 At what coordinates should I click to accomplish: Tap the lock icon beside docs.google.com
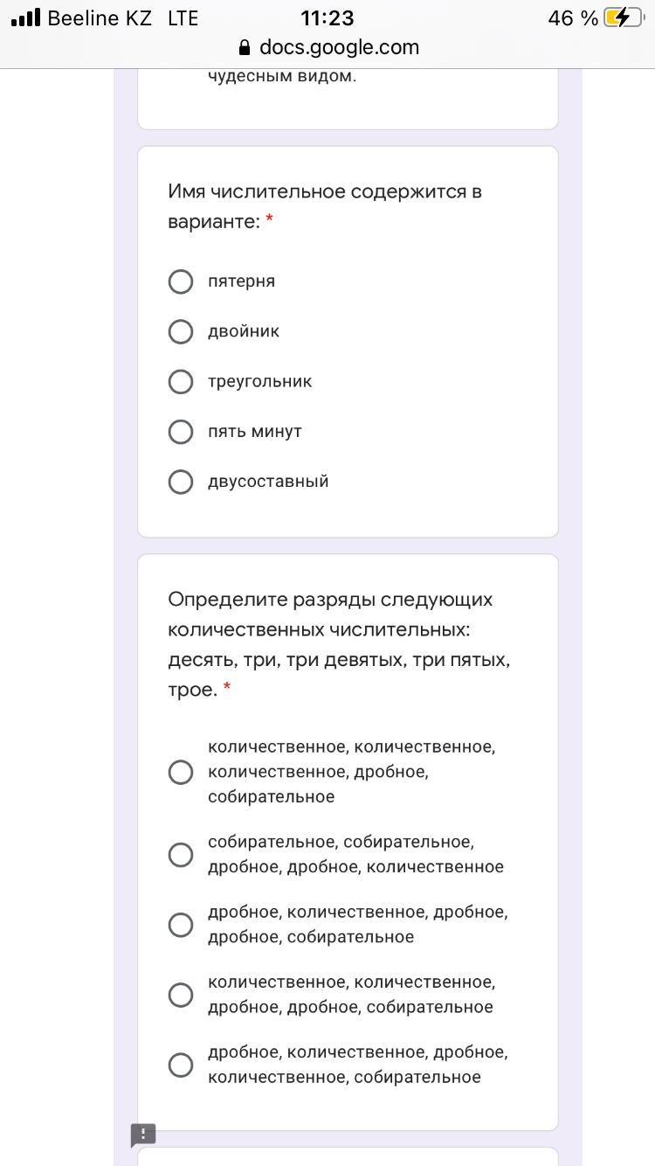(x=245, y=48)
